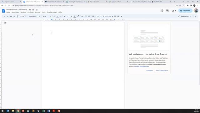Open the Hilfe menu
The image size is (200, 113).
coord(60,12)
